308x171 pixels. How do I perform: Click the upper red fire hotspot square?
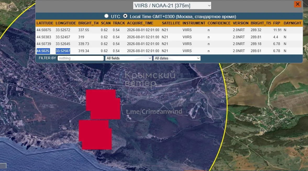(x=103, y=104)
